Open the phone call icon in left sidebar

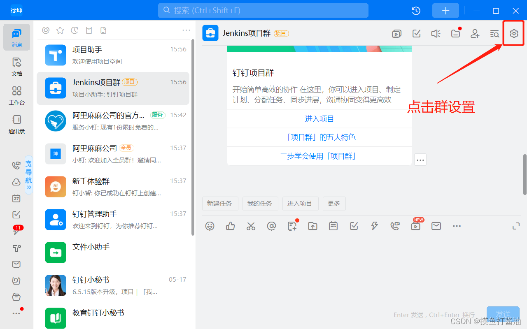16,165
